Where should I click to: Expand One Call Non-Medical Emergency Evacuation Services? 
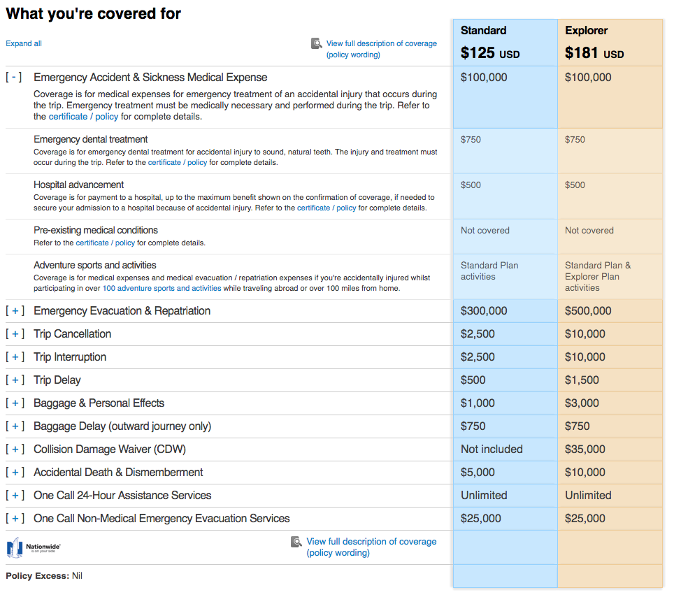[x=14, y=519]
